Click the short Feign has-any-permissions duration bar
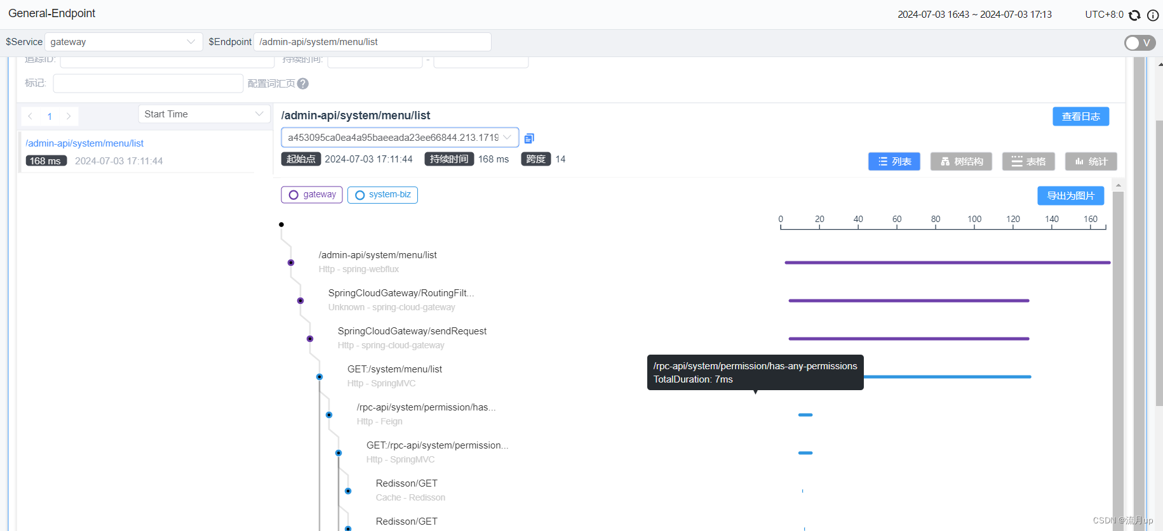 coord(805,415)
